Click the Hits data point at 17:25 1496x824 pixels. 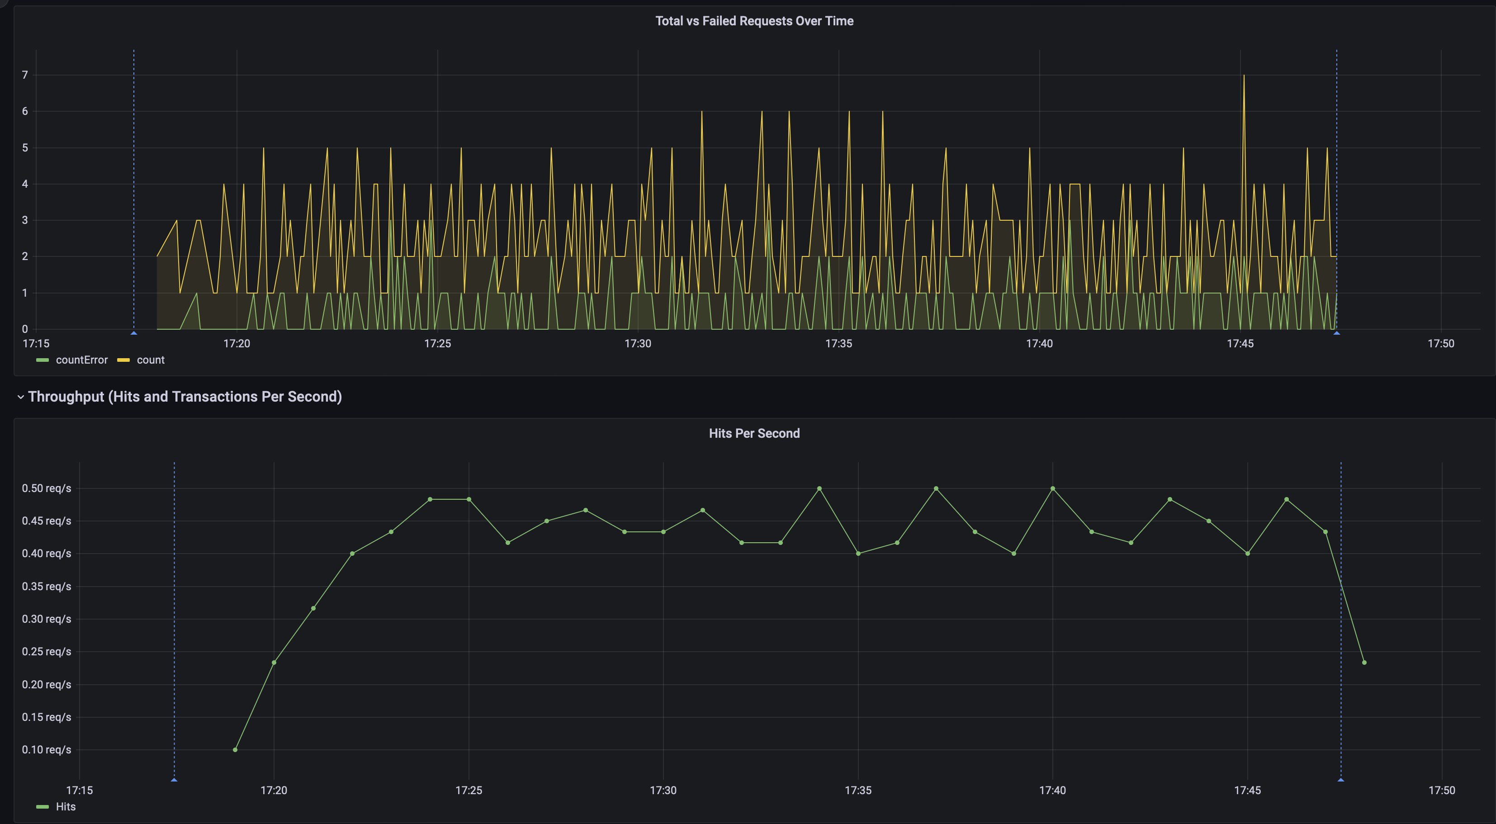click(469, 499)
